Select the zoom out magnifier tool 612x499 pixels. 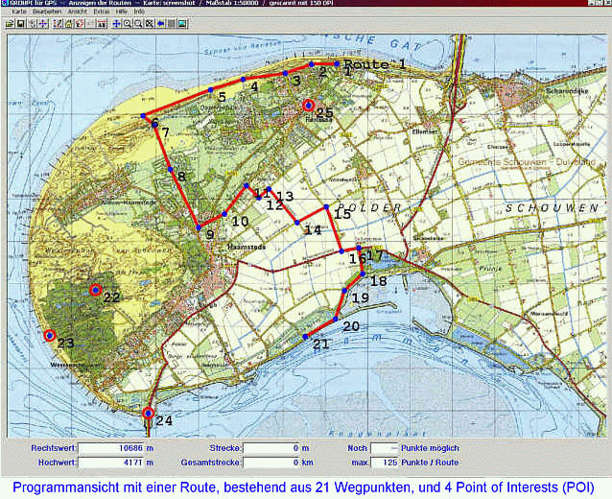[138, 23]
